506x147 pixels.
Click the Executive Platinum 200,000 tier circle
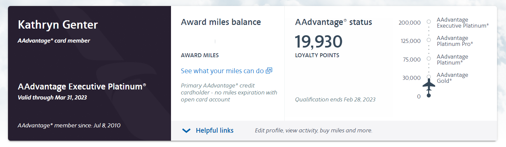[429, 22]
